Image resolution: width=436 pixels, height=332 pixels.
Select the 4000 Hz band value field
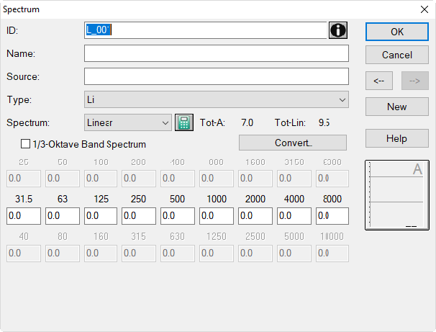coord(294,215)
